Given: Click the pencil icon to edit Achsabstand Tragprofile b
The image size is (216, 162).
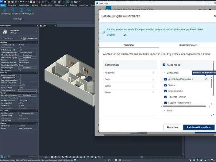Looking at the screenshot, I should tap(206, 79).
